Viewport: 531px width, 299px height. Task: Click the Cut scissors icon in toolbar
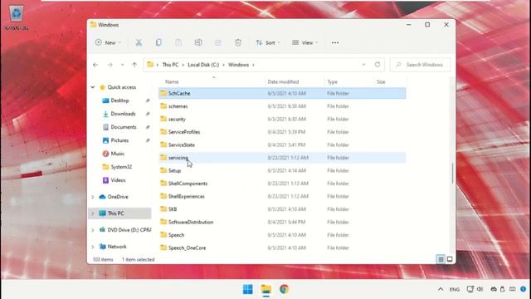pyautogui.click(x=139, y=42)
